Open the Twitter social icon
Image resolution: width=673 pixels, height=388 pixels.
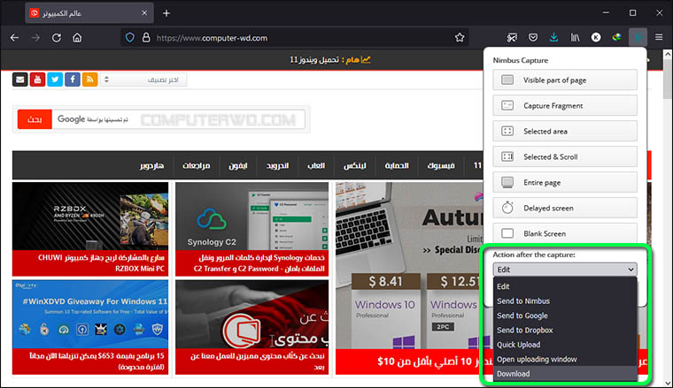pyautogui.click(x=55, y=80)
